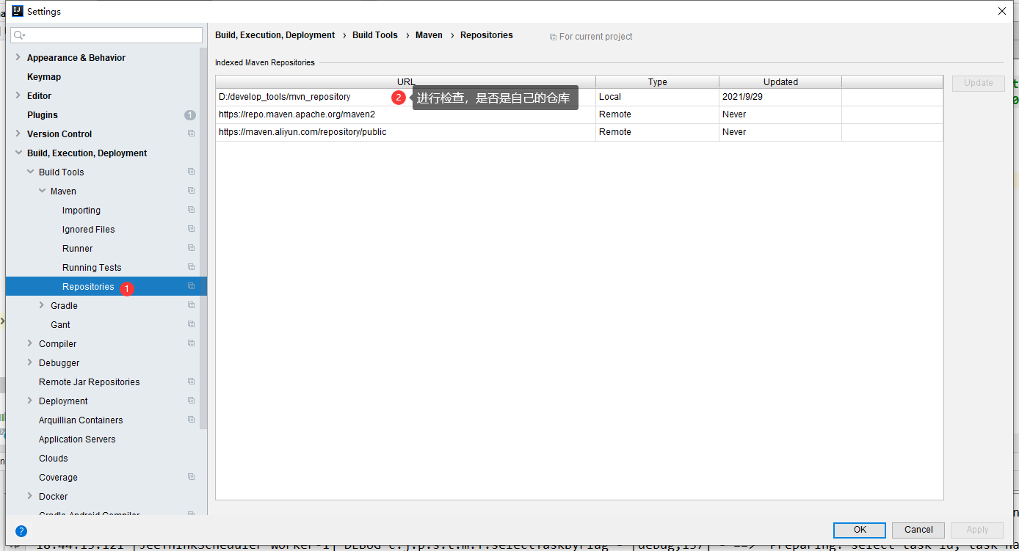Click the project-level icon beside Coverage
1019x551 pixels.
pyautogui.click(x=191, y=477)
